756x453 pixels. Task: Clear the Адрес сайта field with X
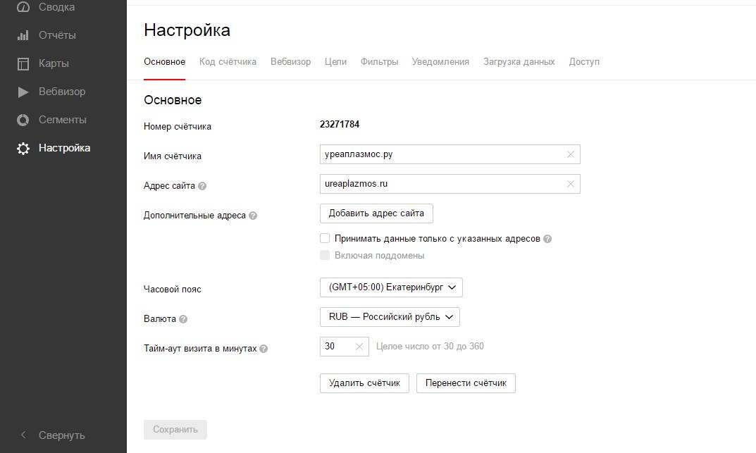point(571,184)
